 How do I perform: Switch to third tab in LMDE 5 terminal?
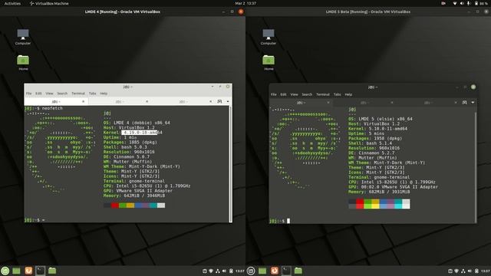coord(428,102)
